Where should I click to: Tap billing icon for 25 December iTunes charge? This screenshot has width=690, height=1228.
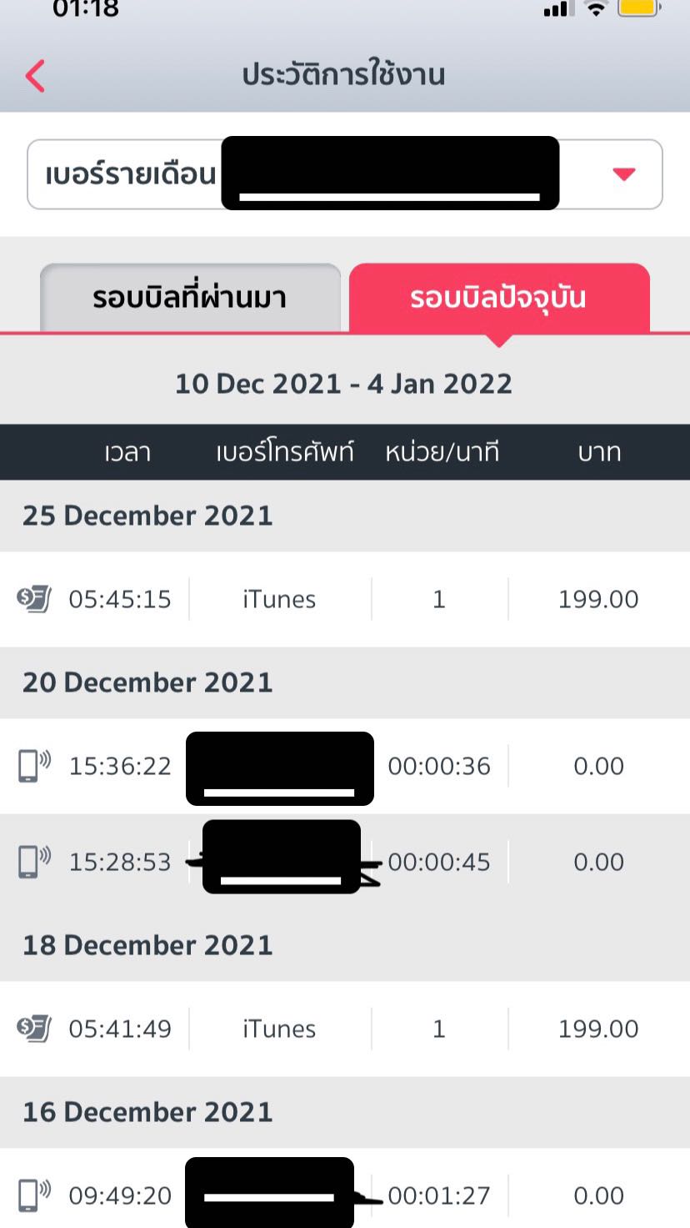pyautogui.click(x=34, y=599)
